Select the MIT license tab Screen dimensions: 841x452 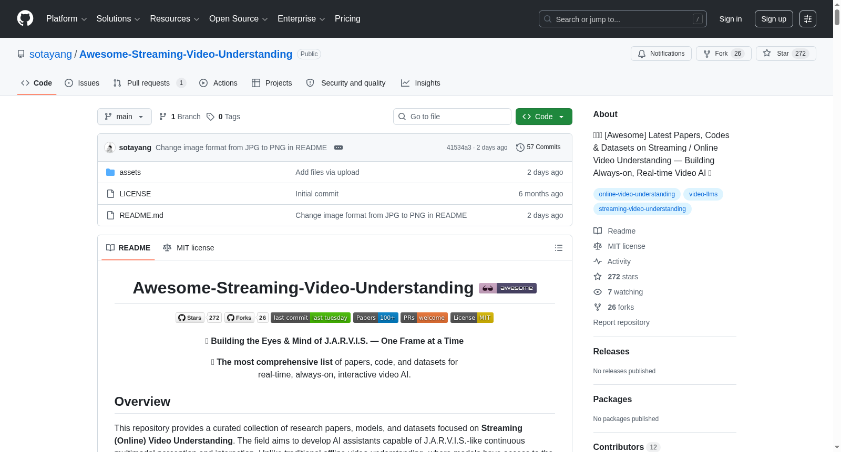pos(189,248)
